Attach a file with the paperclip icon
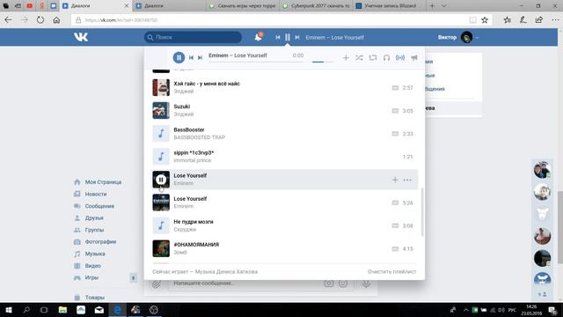This screenshot has height=317, width=563. point(157,284)
